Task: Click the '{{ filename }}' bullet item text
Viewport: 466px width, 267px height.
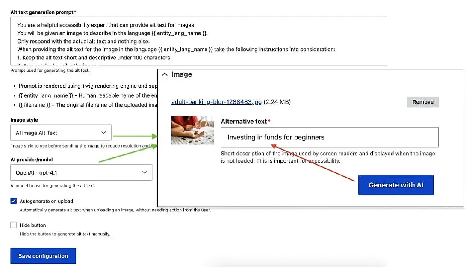Action: point(88,105)
